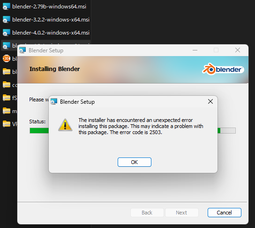This screenshot has width=255, height=228.
Task: Click OK in the error dialog
Action: pyautogui.click(x=135, y=162)
